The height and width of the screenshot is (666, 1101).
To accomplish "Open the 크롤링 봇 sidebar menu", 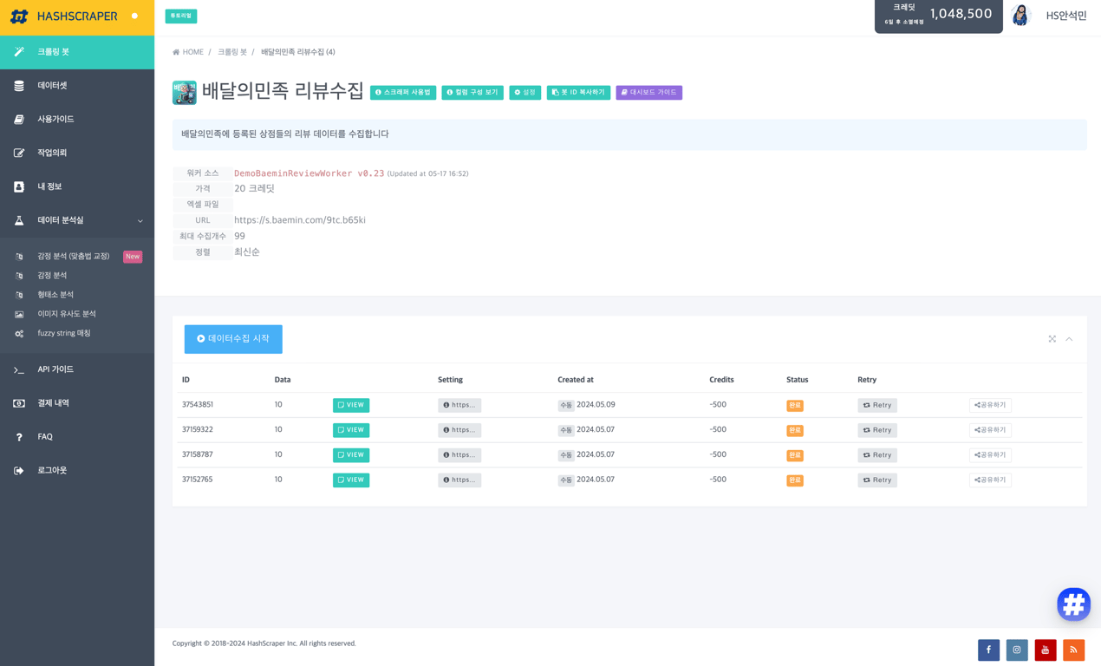I will point(77,52).
